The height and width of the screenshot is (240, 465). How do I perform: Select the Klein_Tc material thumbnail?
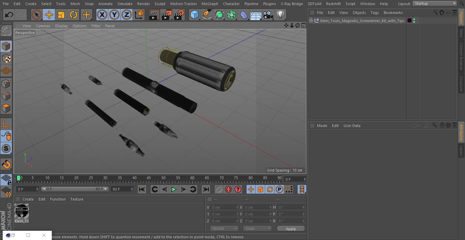21,211
